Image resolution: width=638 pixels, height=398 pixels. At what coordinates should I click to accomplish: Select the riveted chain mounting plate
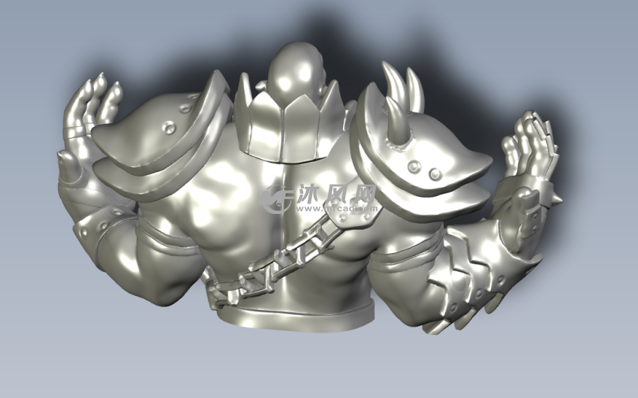tap(351, 218)
